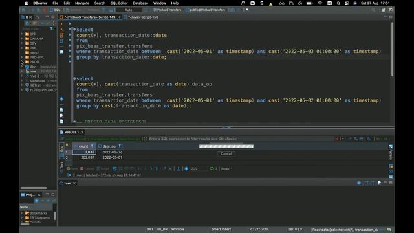The width and height of the screenshot is (414, 233).
Task: Open the SQL Editor menu
Action: coord(119,3)
